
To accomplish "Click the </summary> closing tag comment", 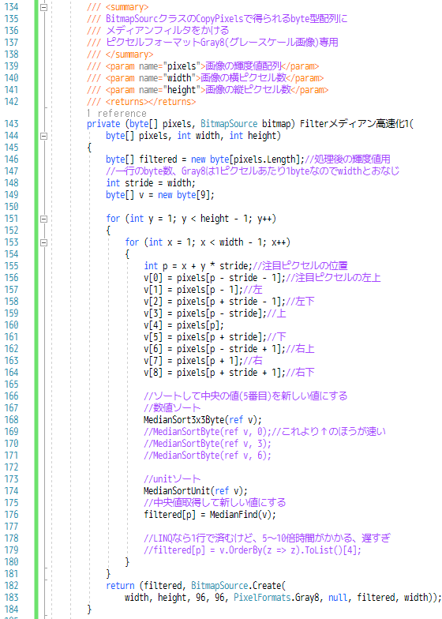I will click(x=120, y=54).
